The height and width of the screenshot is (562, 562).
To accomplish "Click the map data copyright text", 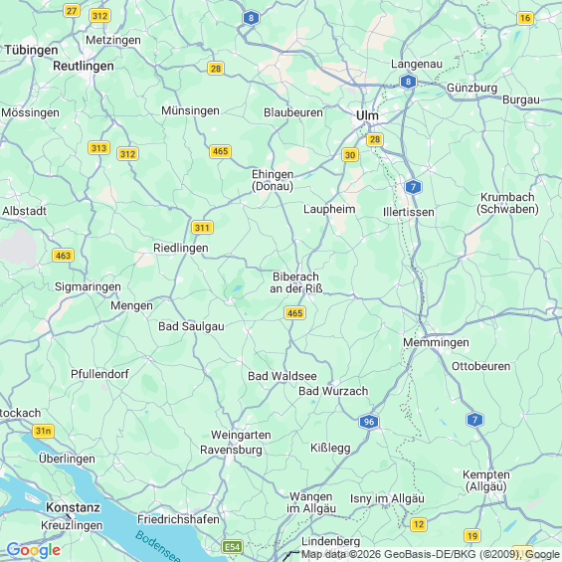I will 431,554.
